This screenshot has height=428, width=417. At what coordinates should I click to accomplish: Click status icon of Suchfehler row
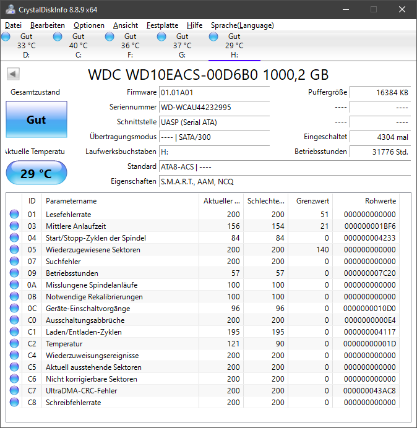pyautogui.click(x=14, y=261)
